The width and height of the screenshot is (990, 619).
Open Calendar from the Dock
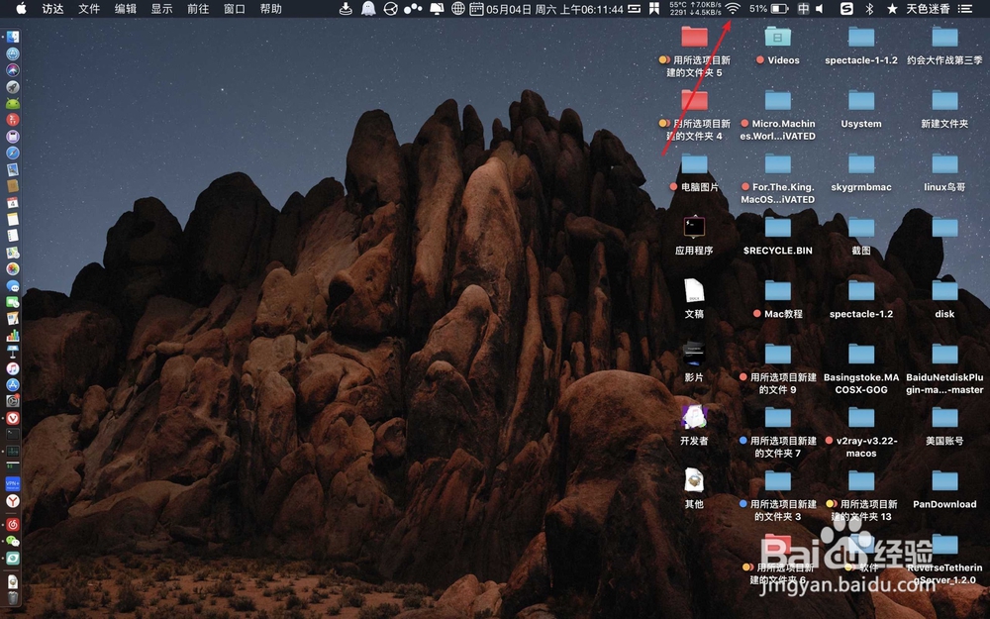coord(13,203)
